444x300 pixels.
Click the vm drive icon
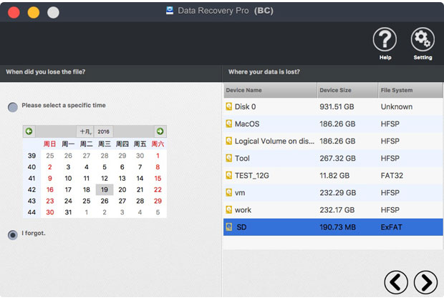click(228, 193)
